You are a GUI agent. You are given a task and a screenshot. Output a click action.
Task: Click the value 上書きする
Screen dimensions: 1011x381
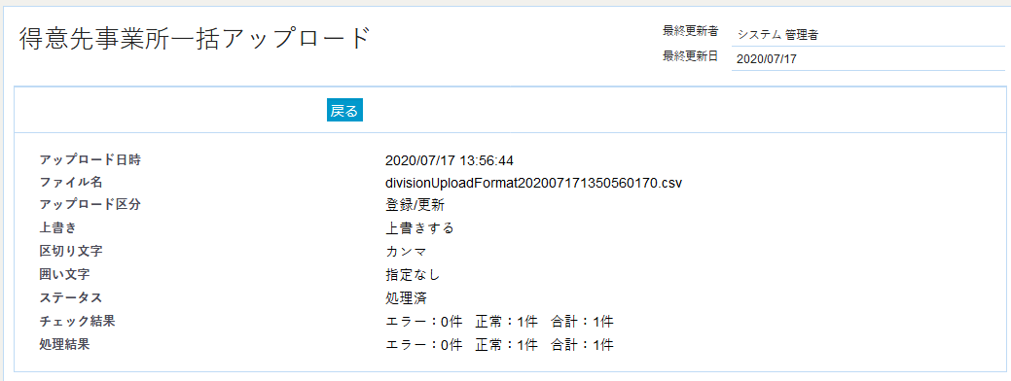click(419, 228)
